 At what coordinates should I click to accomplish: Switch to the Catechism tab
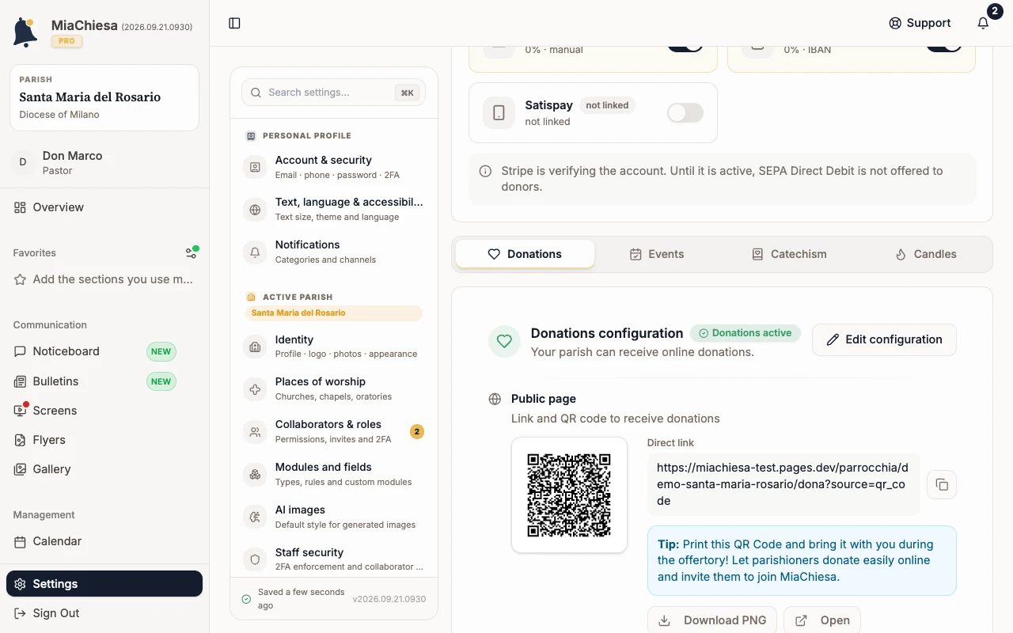tap(789, 254)
